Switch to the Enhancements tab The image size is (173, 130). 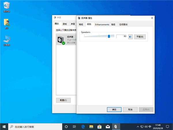[102, 25]
